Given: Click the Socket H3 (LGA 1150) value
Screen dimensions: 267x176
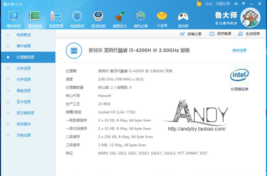Looking at the screenshot, I should coord(117,112).
